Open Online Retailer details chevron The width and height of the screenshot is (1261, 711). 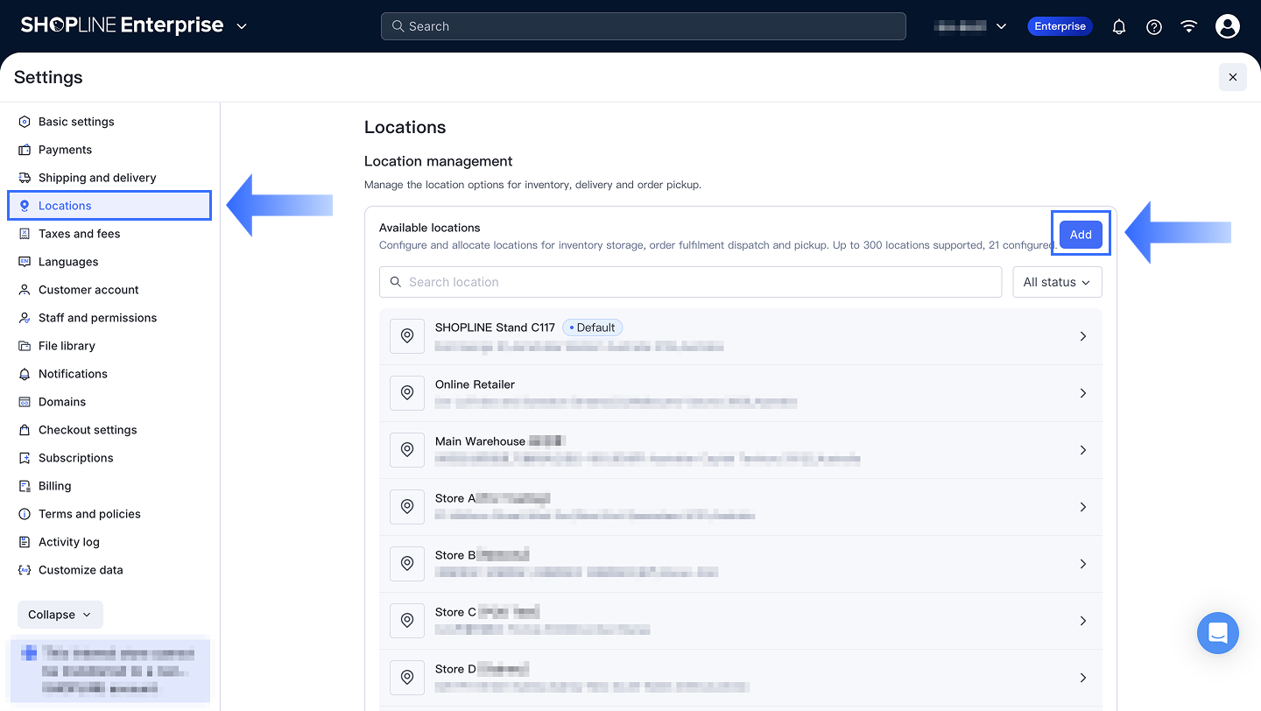(x=1083, y=393)
